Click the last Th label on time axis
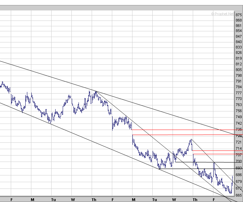Screen dimensions: 243x202 (195, 200)
